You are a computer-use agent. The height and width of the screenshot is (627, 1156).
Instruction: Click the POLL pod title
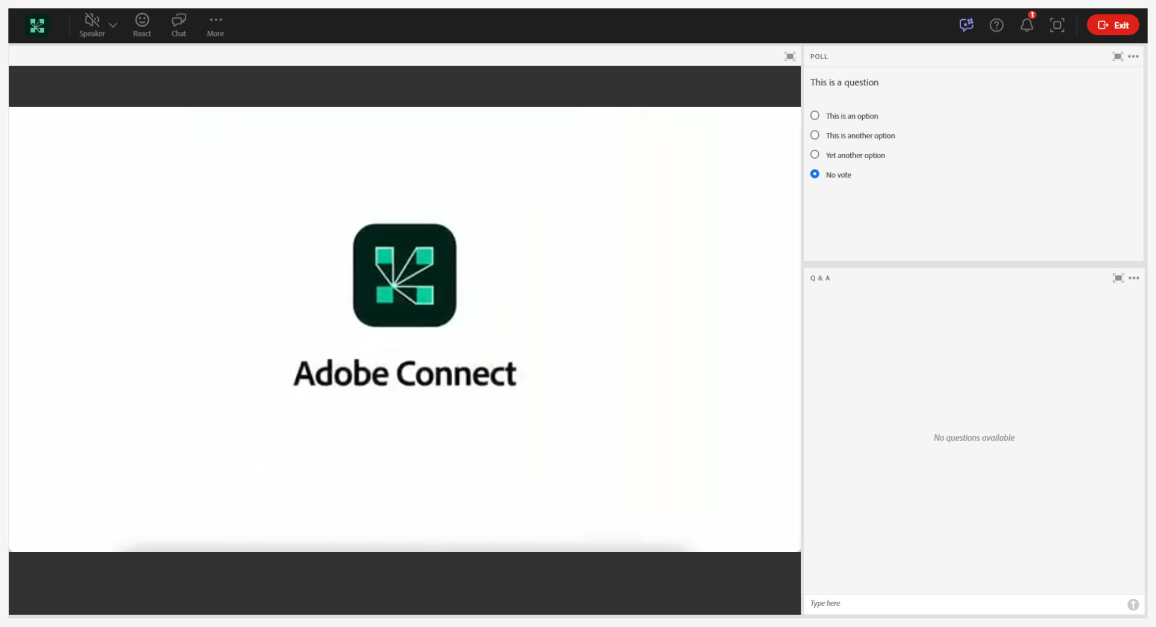819,57
